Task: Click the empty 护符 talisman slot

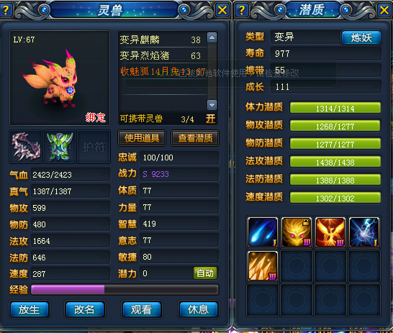Action: pyautogui.click(x=94, y=147)
